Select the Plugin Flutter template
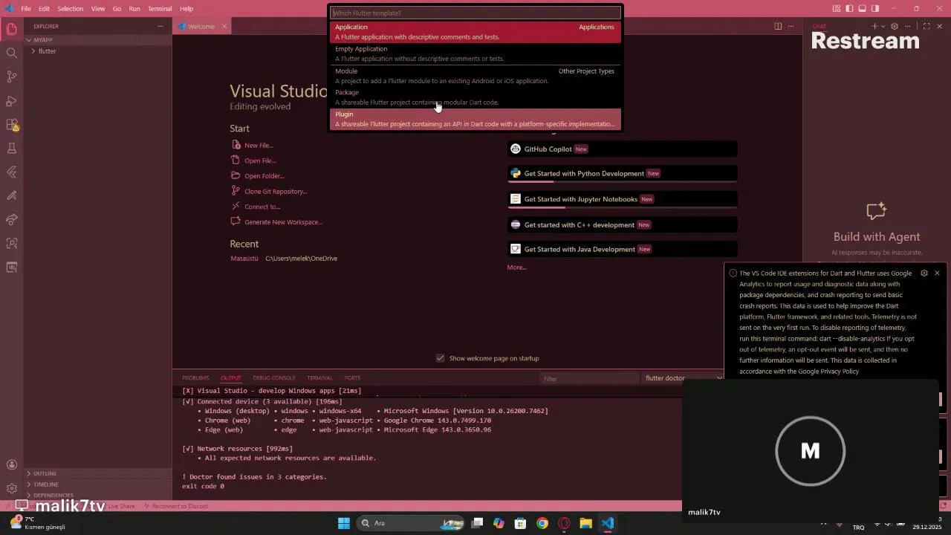The image size is (951, 535). pos(475,119)
